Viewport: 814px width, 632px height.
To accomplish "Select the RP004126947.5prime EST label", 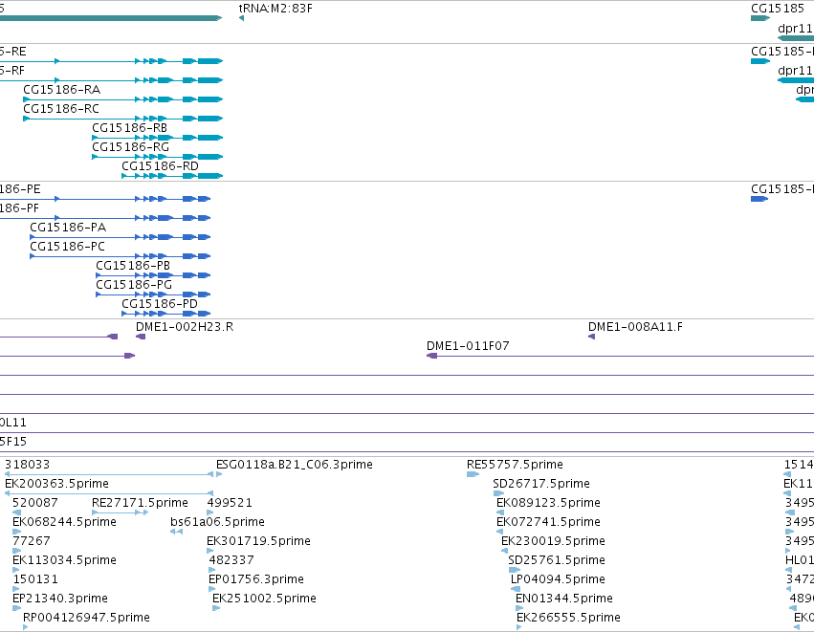I will point(86,618).
